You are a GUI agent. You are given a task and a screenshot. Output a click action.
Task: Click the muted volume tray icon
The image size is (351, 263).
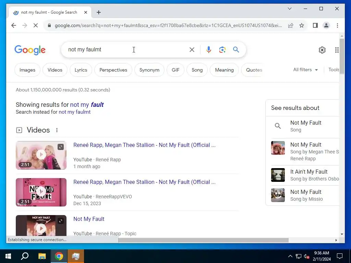point(307,256)
